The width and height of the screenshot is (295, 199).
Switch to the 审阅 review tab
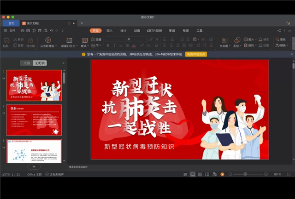click(x=172, y=31)
